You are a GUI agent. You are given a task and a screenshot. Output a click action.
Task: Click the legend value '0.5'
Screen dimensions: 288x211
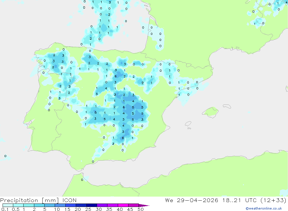click(16, 209)
